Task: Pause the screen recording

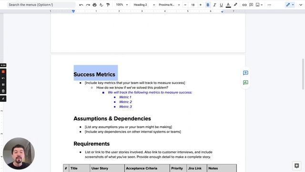Action: (3, 85)
